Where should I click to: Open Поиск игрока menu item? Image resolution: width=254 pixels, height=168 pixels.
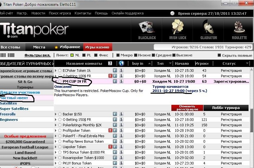tap(60, 13)
